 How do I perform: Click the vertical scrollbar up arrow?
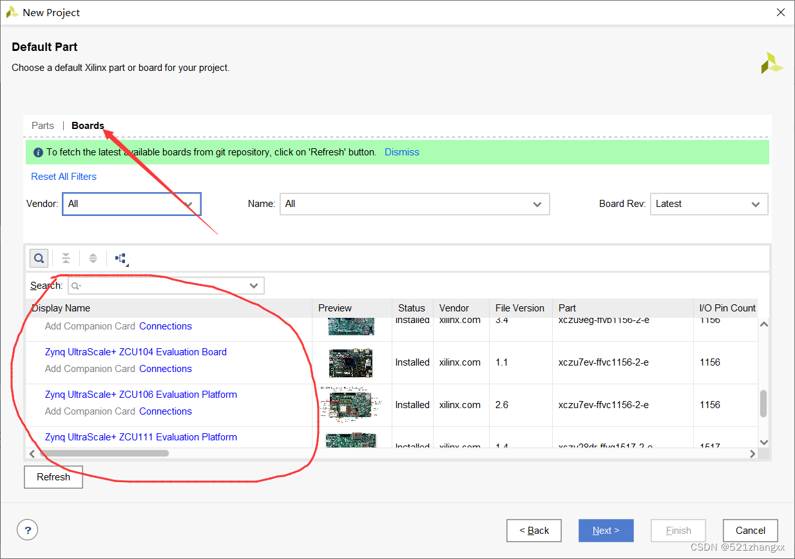coord(763,324)
